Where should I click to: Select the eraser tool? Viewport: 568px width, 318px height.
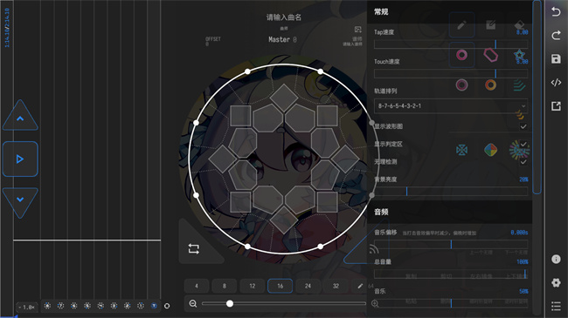[x=519, y=24]
